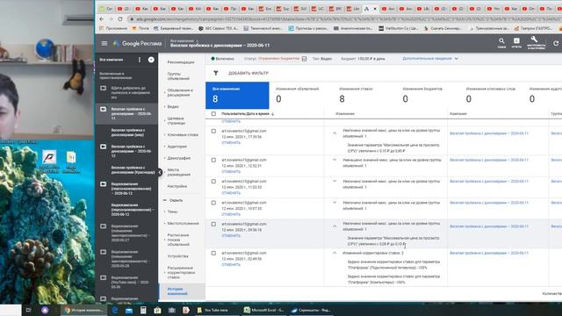Click the purple assistant icon in the taskbar
Screen dimensions: 562x316
(x=45, y=310)
